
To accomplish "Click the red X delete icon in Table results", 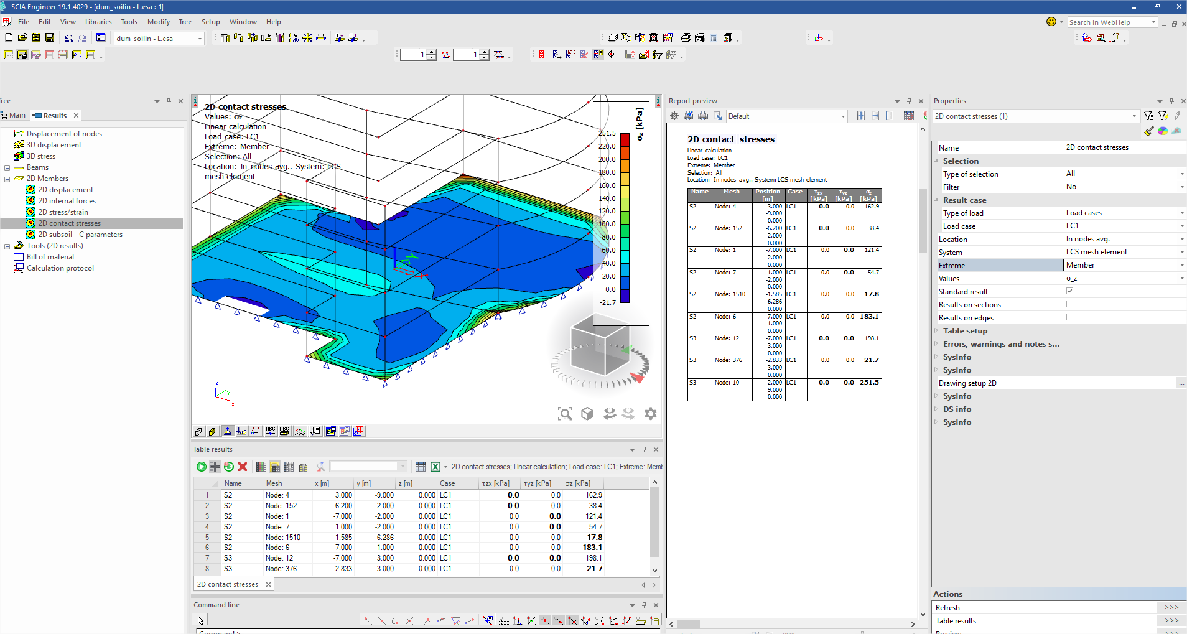I will click(243, 467).
